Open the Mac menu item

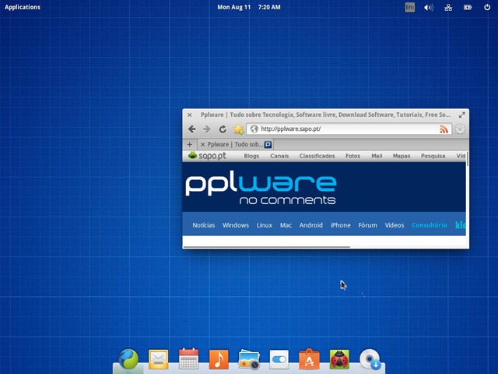[x=286, y=225]
